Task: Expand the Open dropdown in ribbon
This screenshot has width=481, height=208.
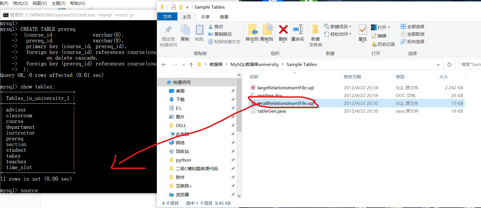Action: tap(389, 27)
